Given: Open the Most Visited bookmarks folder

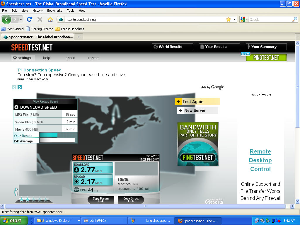Looking at the screenshot, I should (x=12, y=29).
